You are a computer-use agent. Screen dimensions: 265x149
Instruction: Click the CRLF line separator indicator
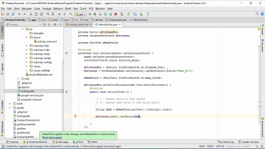[x=210, y=146]
